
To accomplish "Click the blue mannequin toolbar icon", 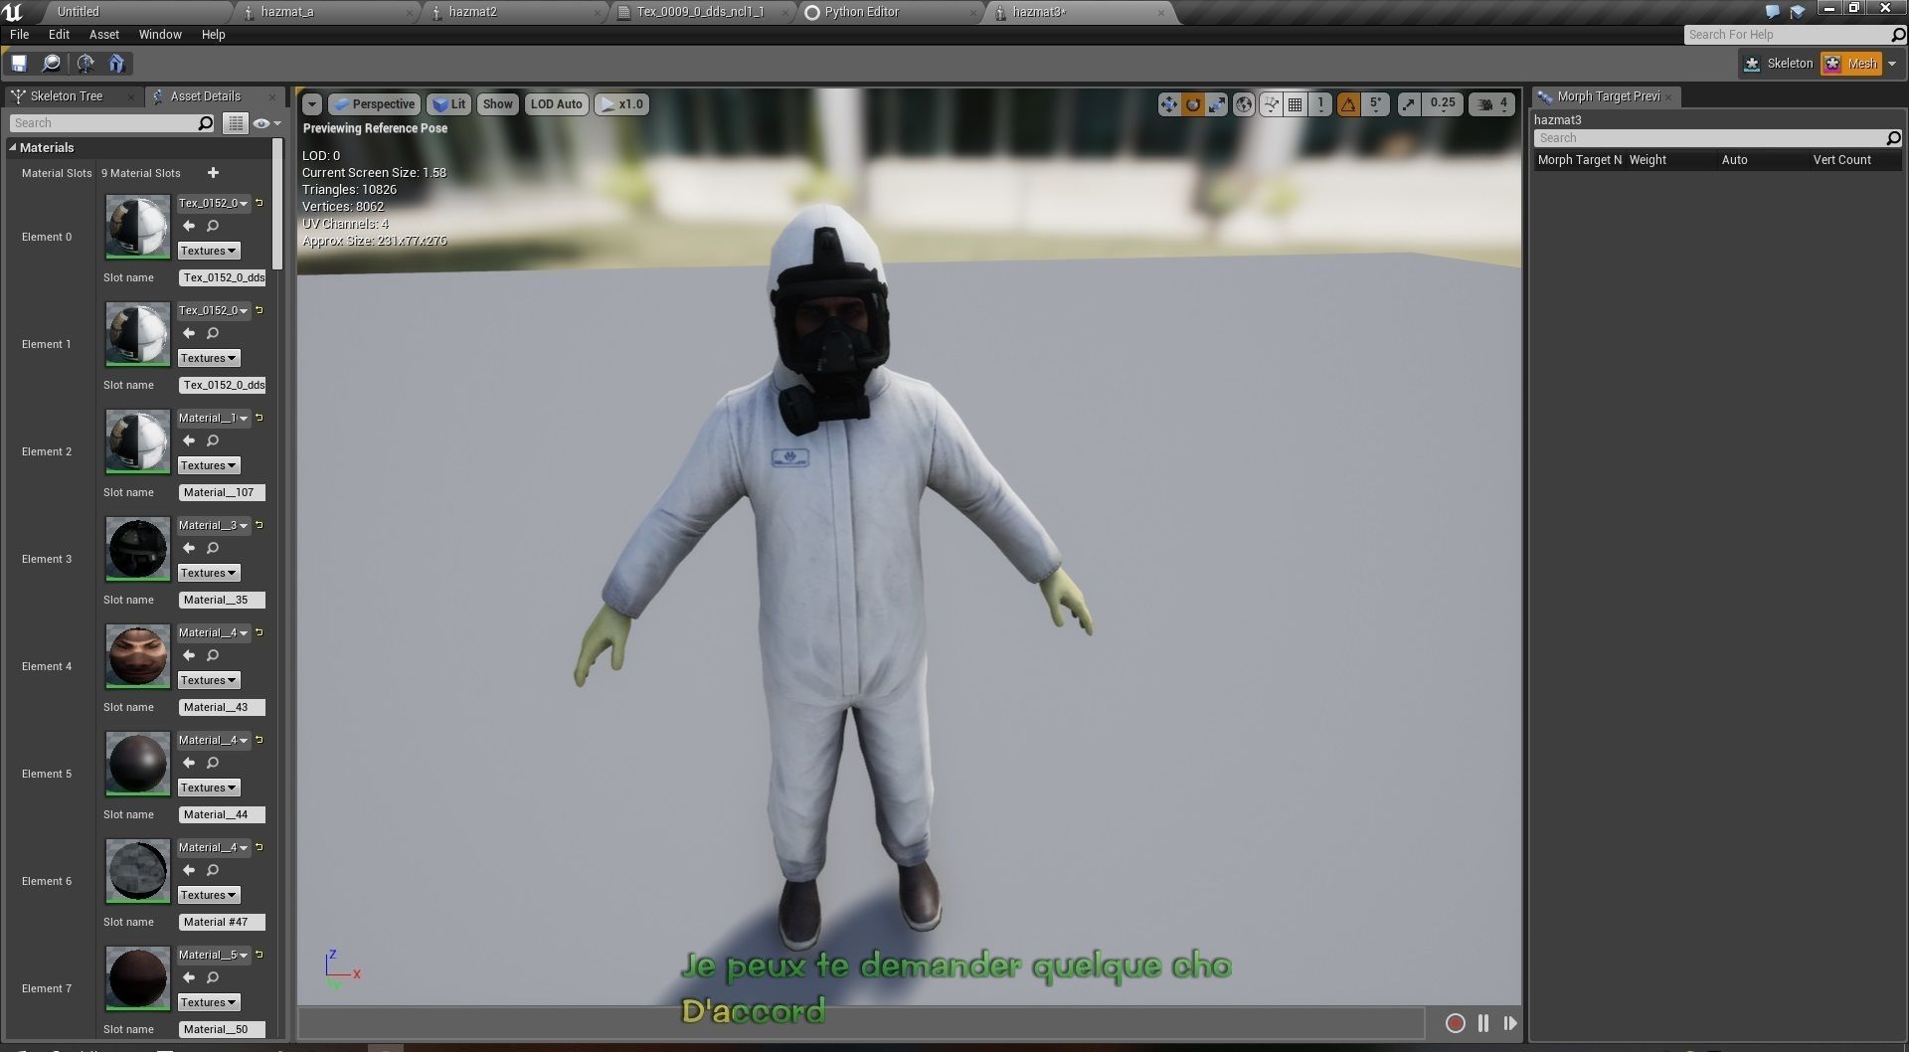I will [116, 64].
